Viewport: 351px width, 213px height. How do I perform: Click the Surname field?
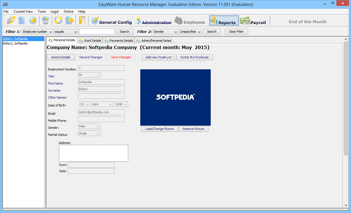[101, 89]
